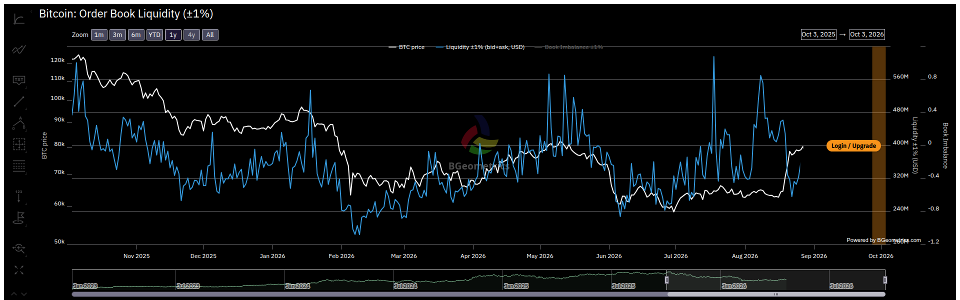This screenshot has width=960, height=300.
Task: Click Jan 2026 navigator timeline label
Action: [x=734, y=286]
